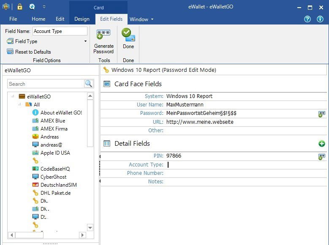Click the about info icon in ribbon

(320, 19)
